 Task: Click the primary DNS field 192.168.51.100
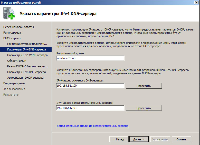[x=90, y=86]
